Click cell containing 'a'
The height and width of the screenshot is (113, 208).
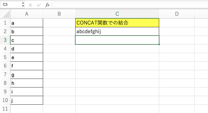coord(27,23)
